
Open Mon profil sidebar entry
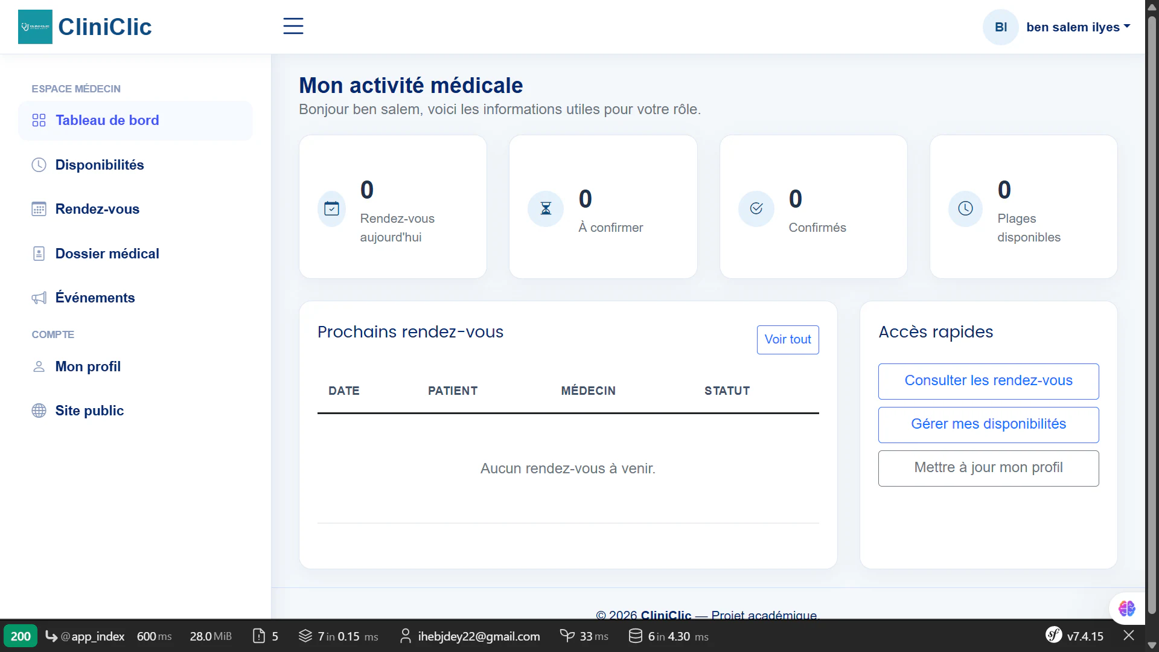click(135, 366)
